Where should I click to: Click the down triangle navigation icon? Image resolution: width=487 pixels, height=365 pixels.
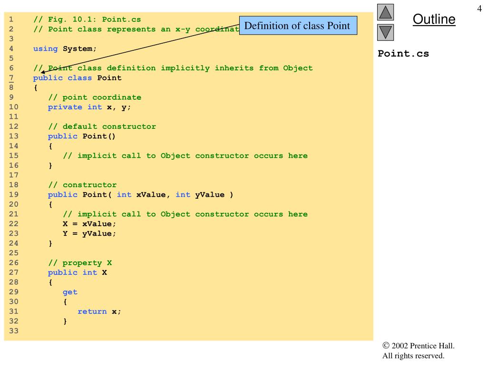click(x=385, y=33)
